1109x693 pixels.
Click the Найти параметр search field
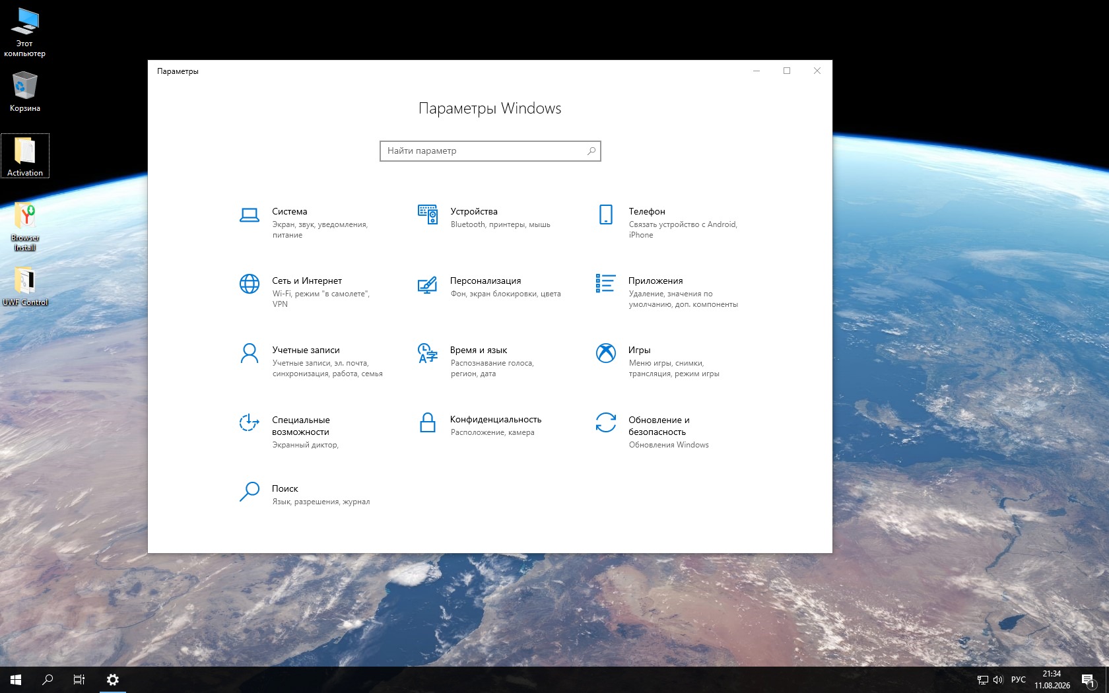tap(490, 151)
